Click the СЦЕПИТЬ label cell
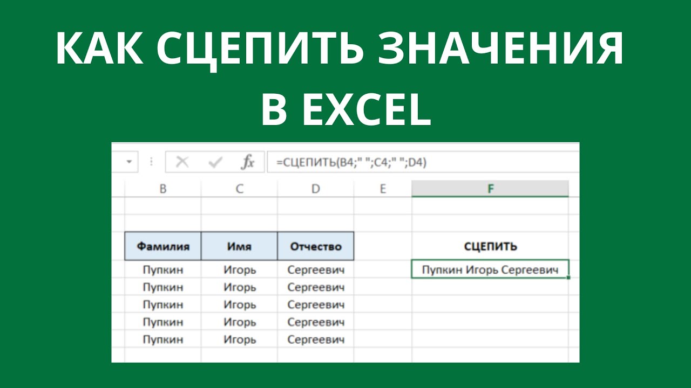Image resolution: width=691 pixels, height=388 pixels. [490, 246]
